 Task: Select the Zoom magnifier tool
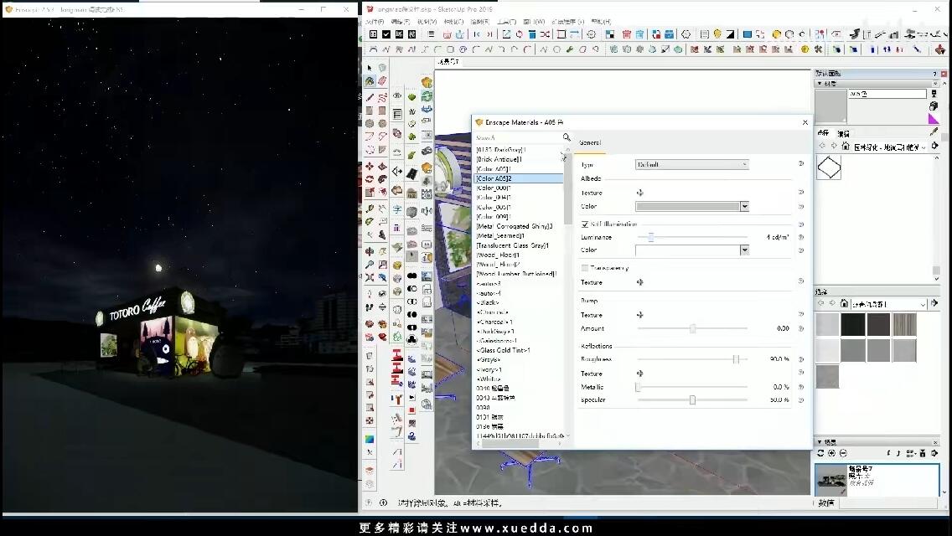370,265
